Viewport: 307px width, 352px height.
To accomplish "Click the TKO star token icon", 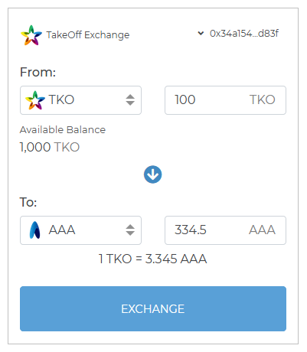I will tap(35, 100).
